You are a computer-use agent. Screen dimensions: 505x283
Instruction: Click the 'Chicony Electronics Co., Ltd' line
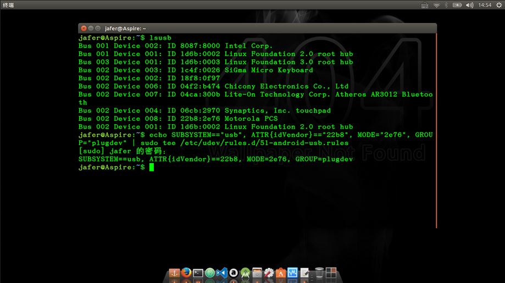[x=213, y=86]
